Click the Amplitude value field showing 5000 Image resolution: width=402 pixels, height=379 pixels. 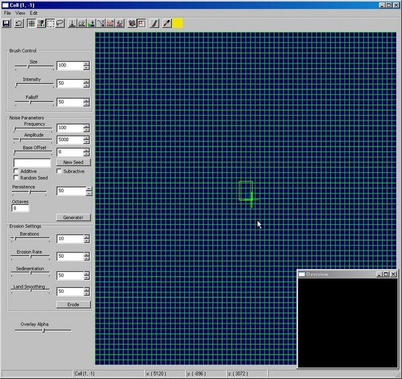pos(70,140)
